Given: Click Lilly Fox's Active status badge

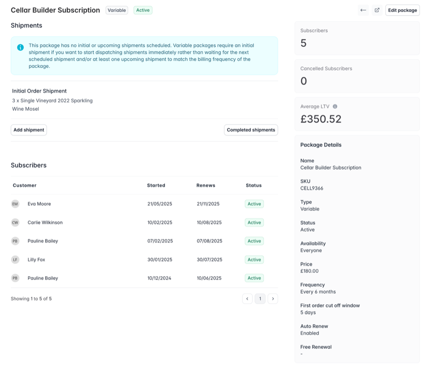Looking at the screenshot, I should point(254,259).
